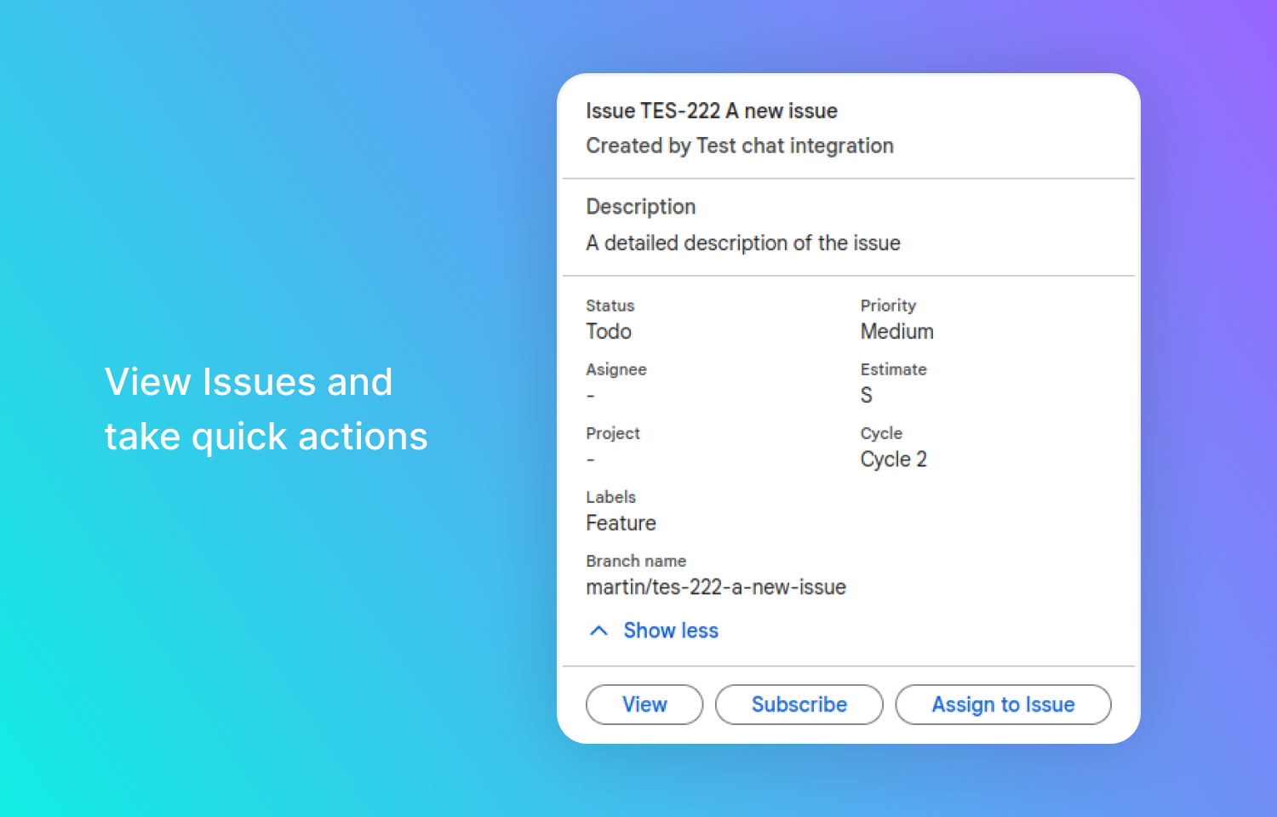Click the 'Labels' field label

[611, 497]
